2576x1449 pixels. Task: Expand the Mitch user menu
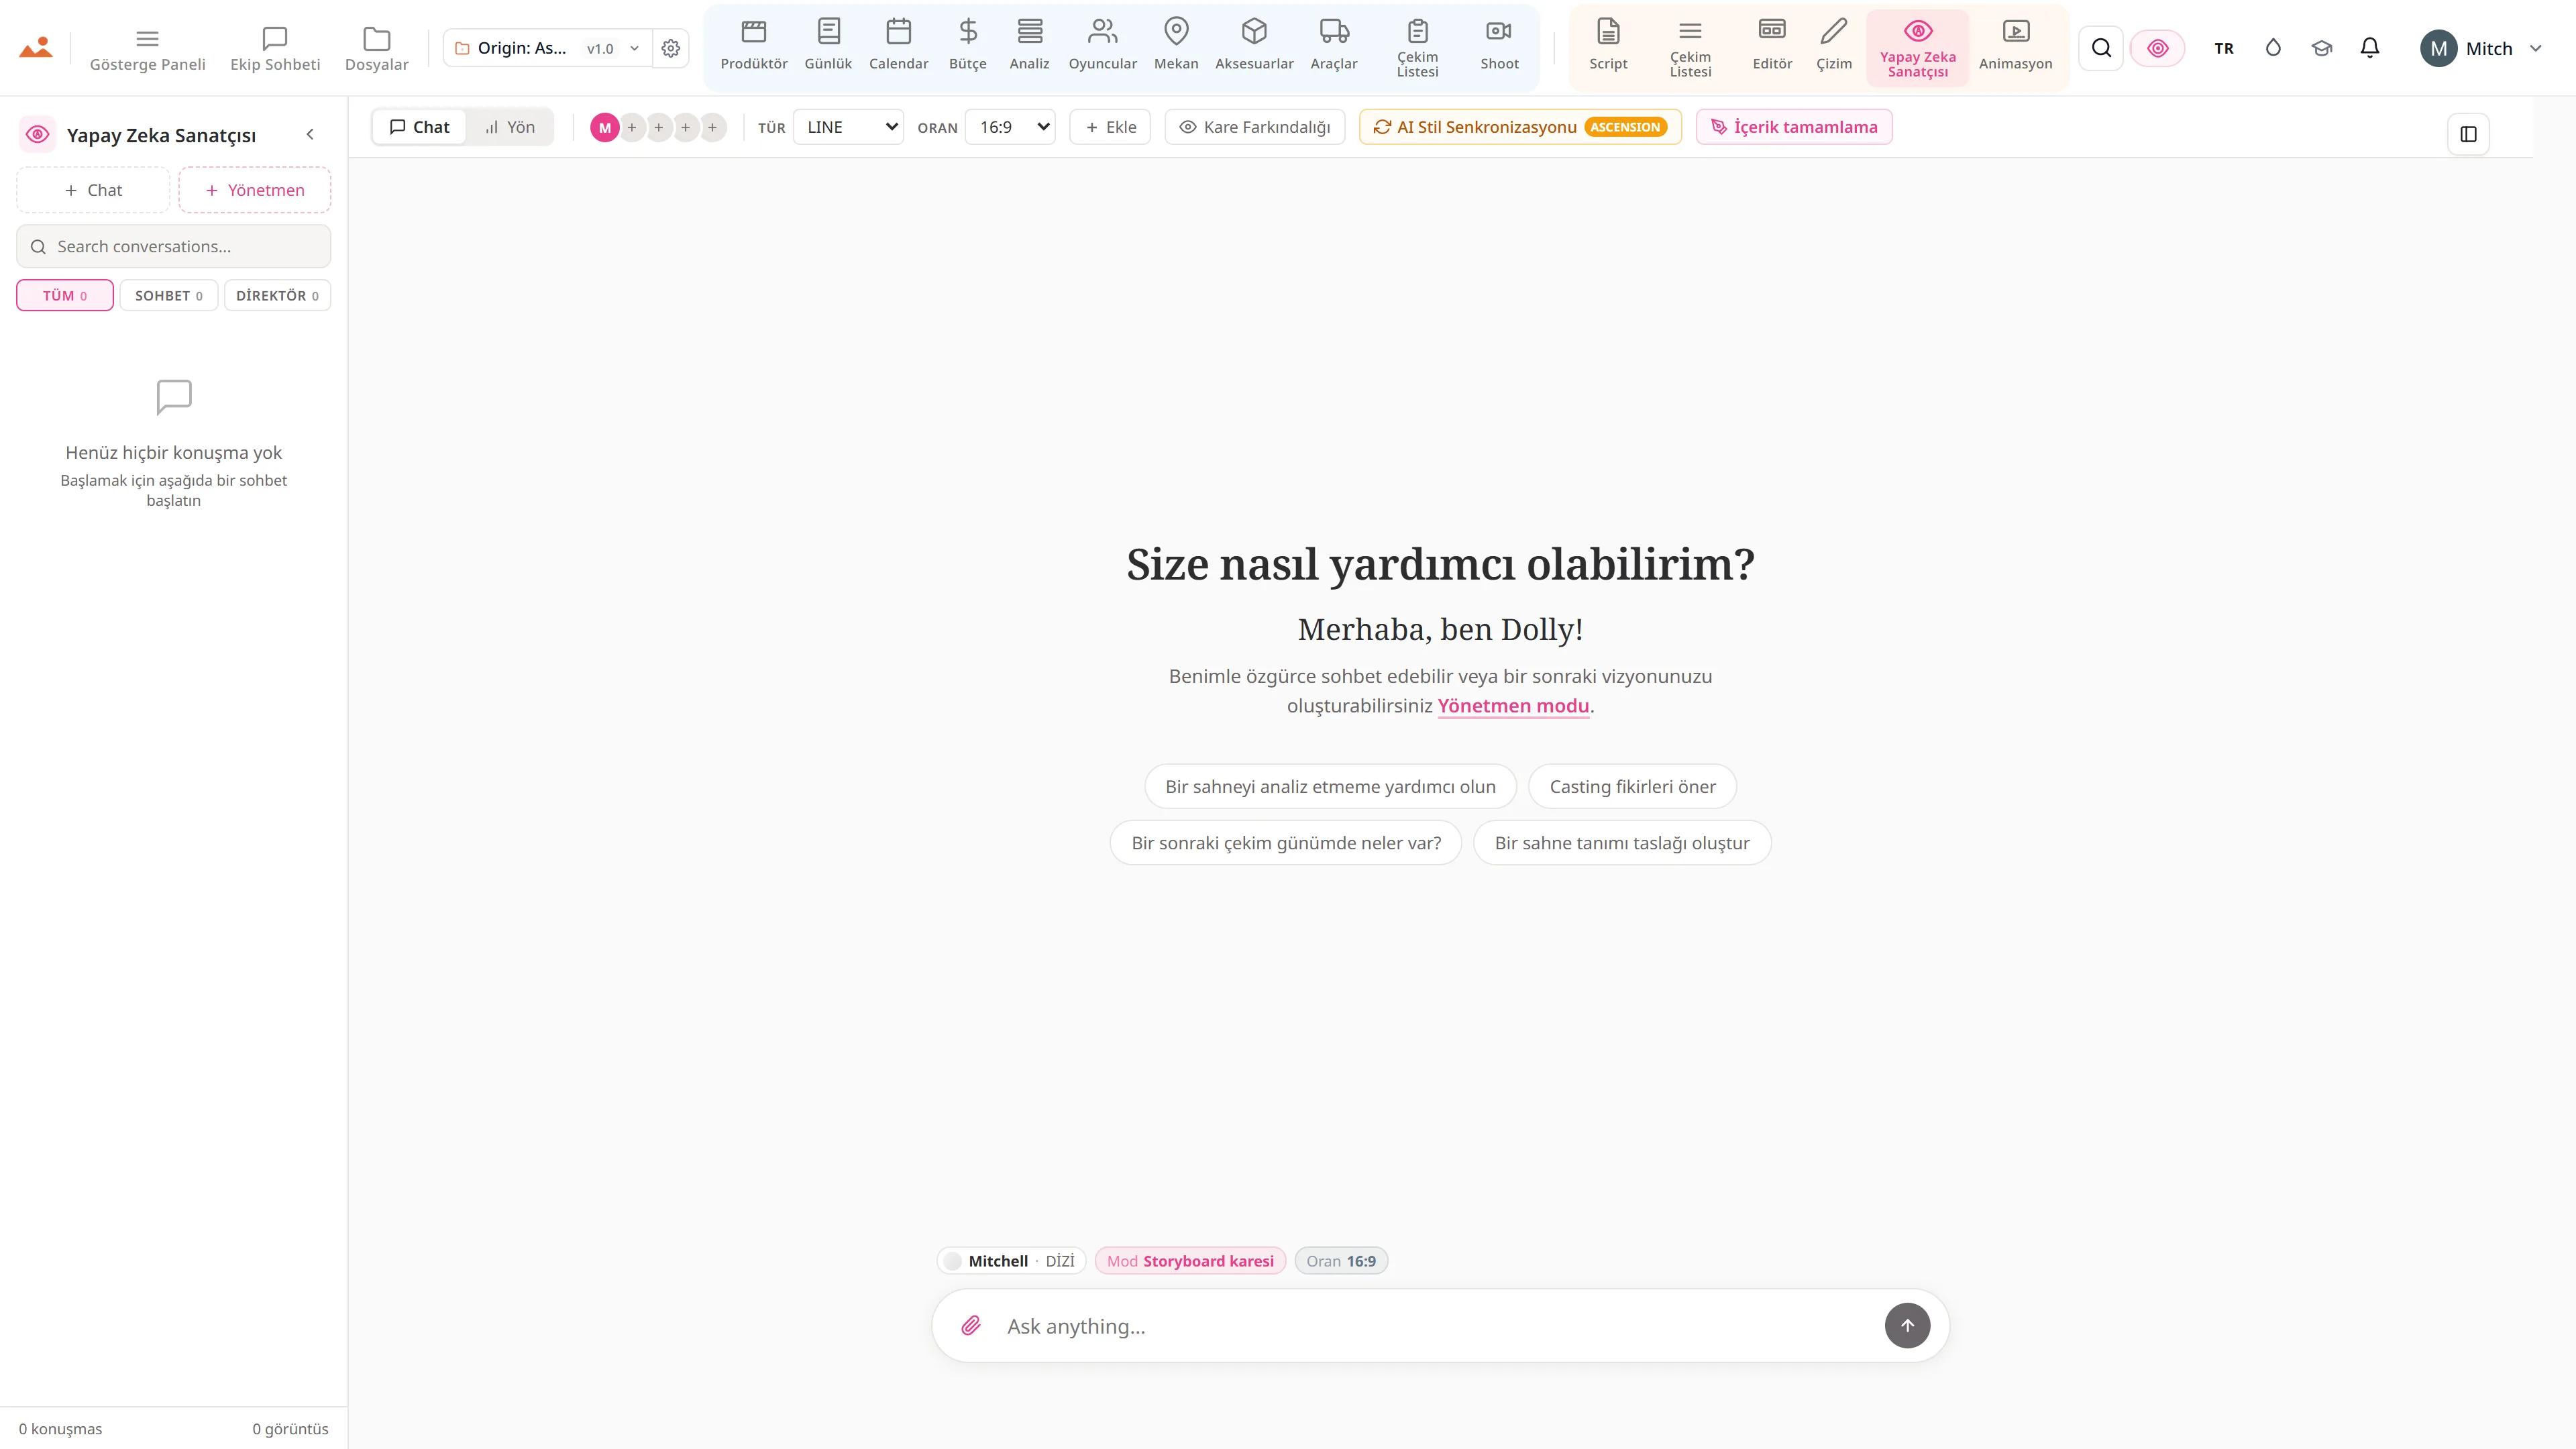(2480, 48)
